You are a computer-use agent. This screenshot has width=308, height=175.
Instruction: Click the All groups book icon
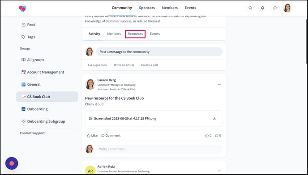click(23, 60)
